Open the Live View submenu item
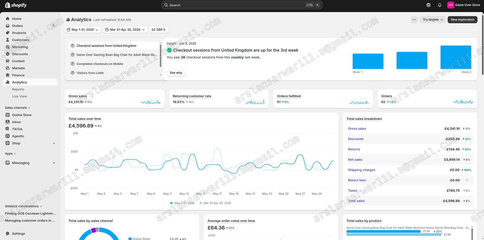The width and height of the screenshot is (484, 240). click(30, 96)
